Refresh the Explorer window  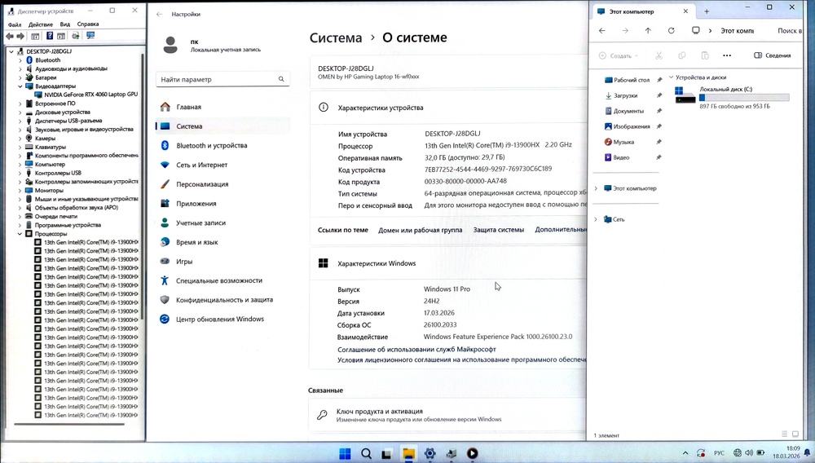click(x=671, y=31)
